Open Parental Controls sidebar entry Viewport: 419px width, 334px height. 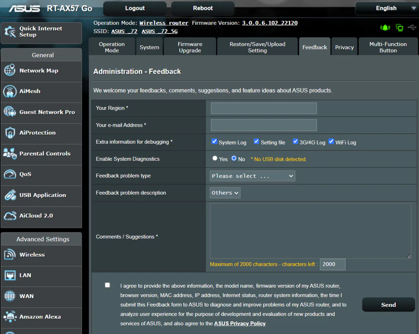click(41, 154)
